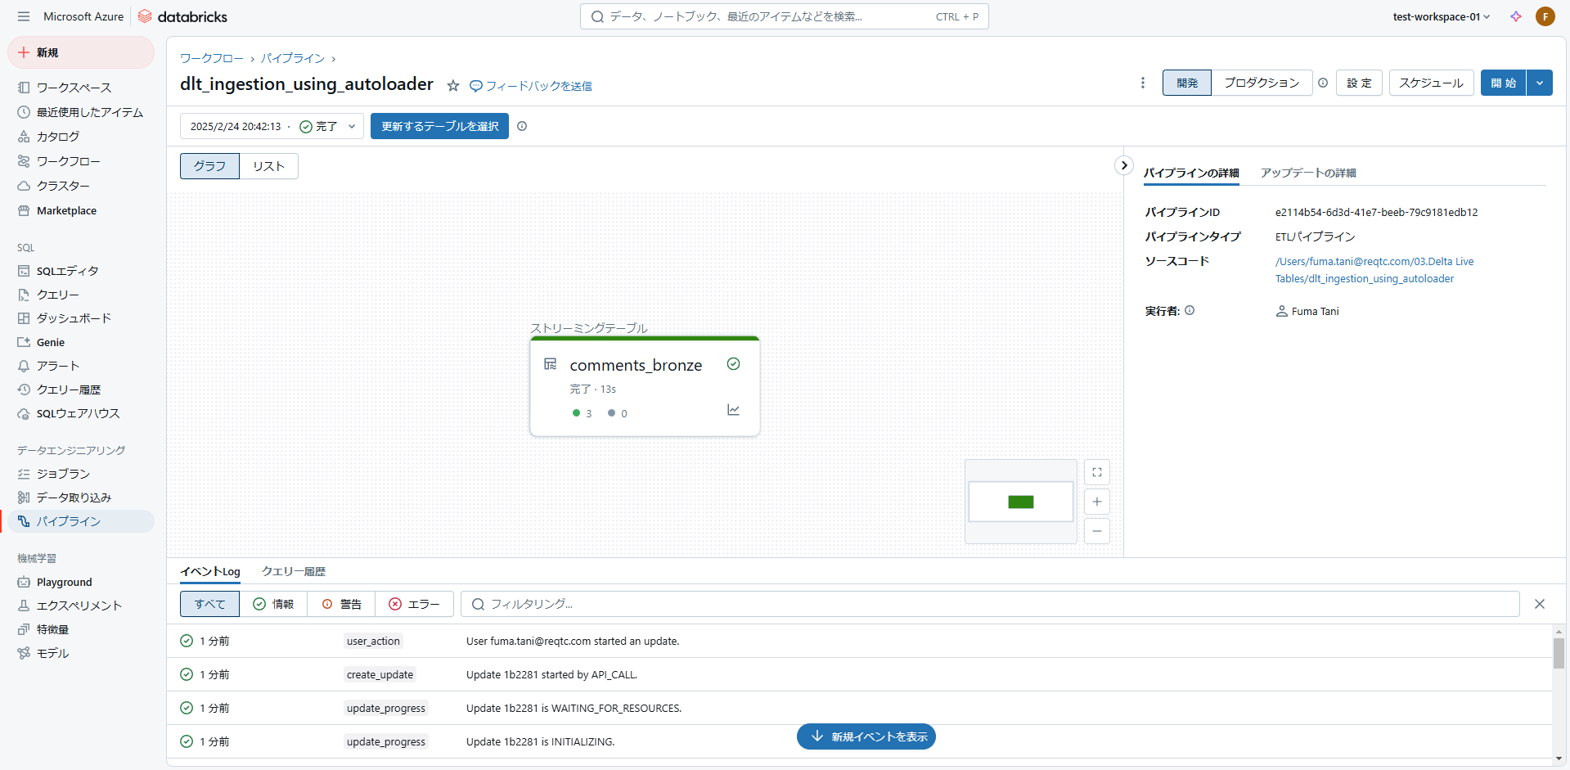1570x770 pixels.
Task: Zoom in on the pipeline graph
Action: pos(1097,502)
